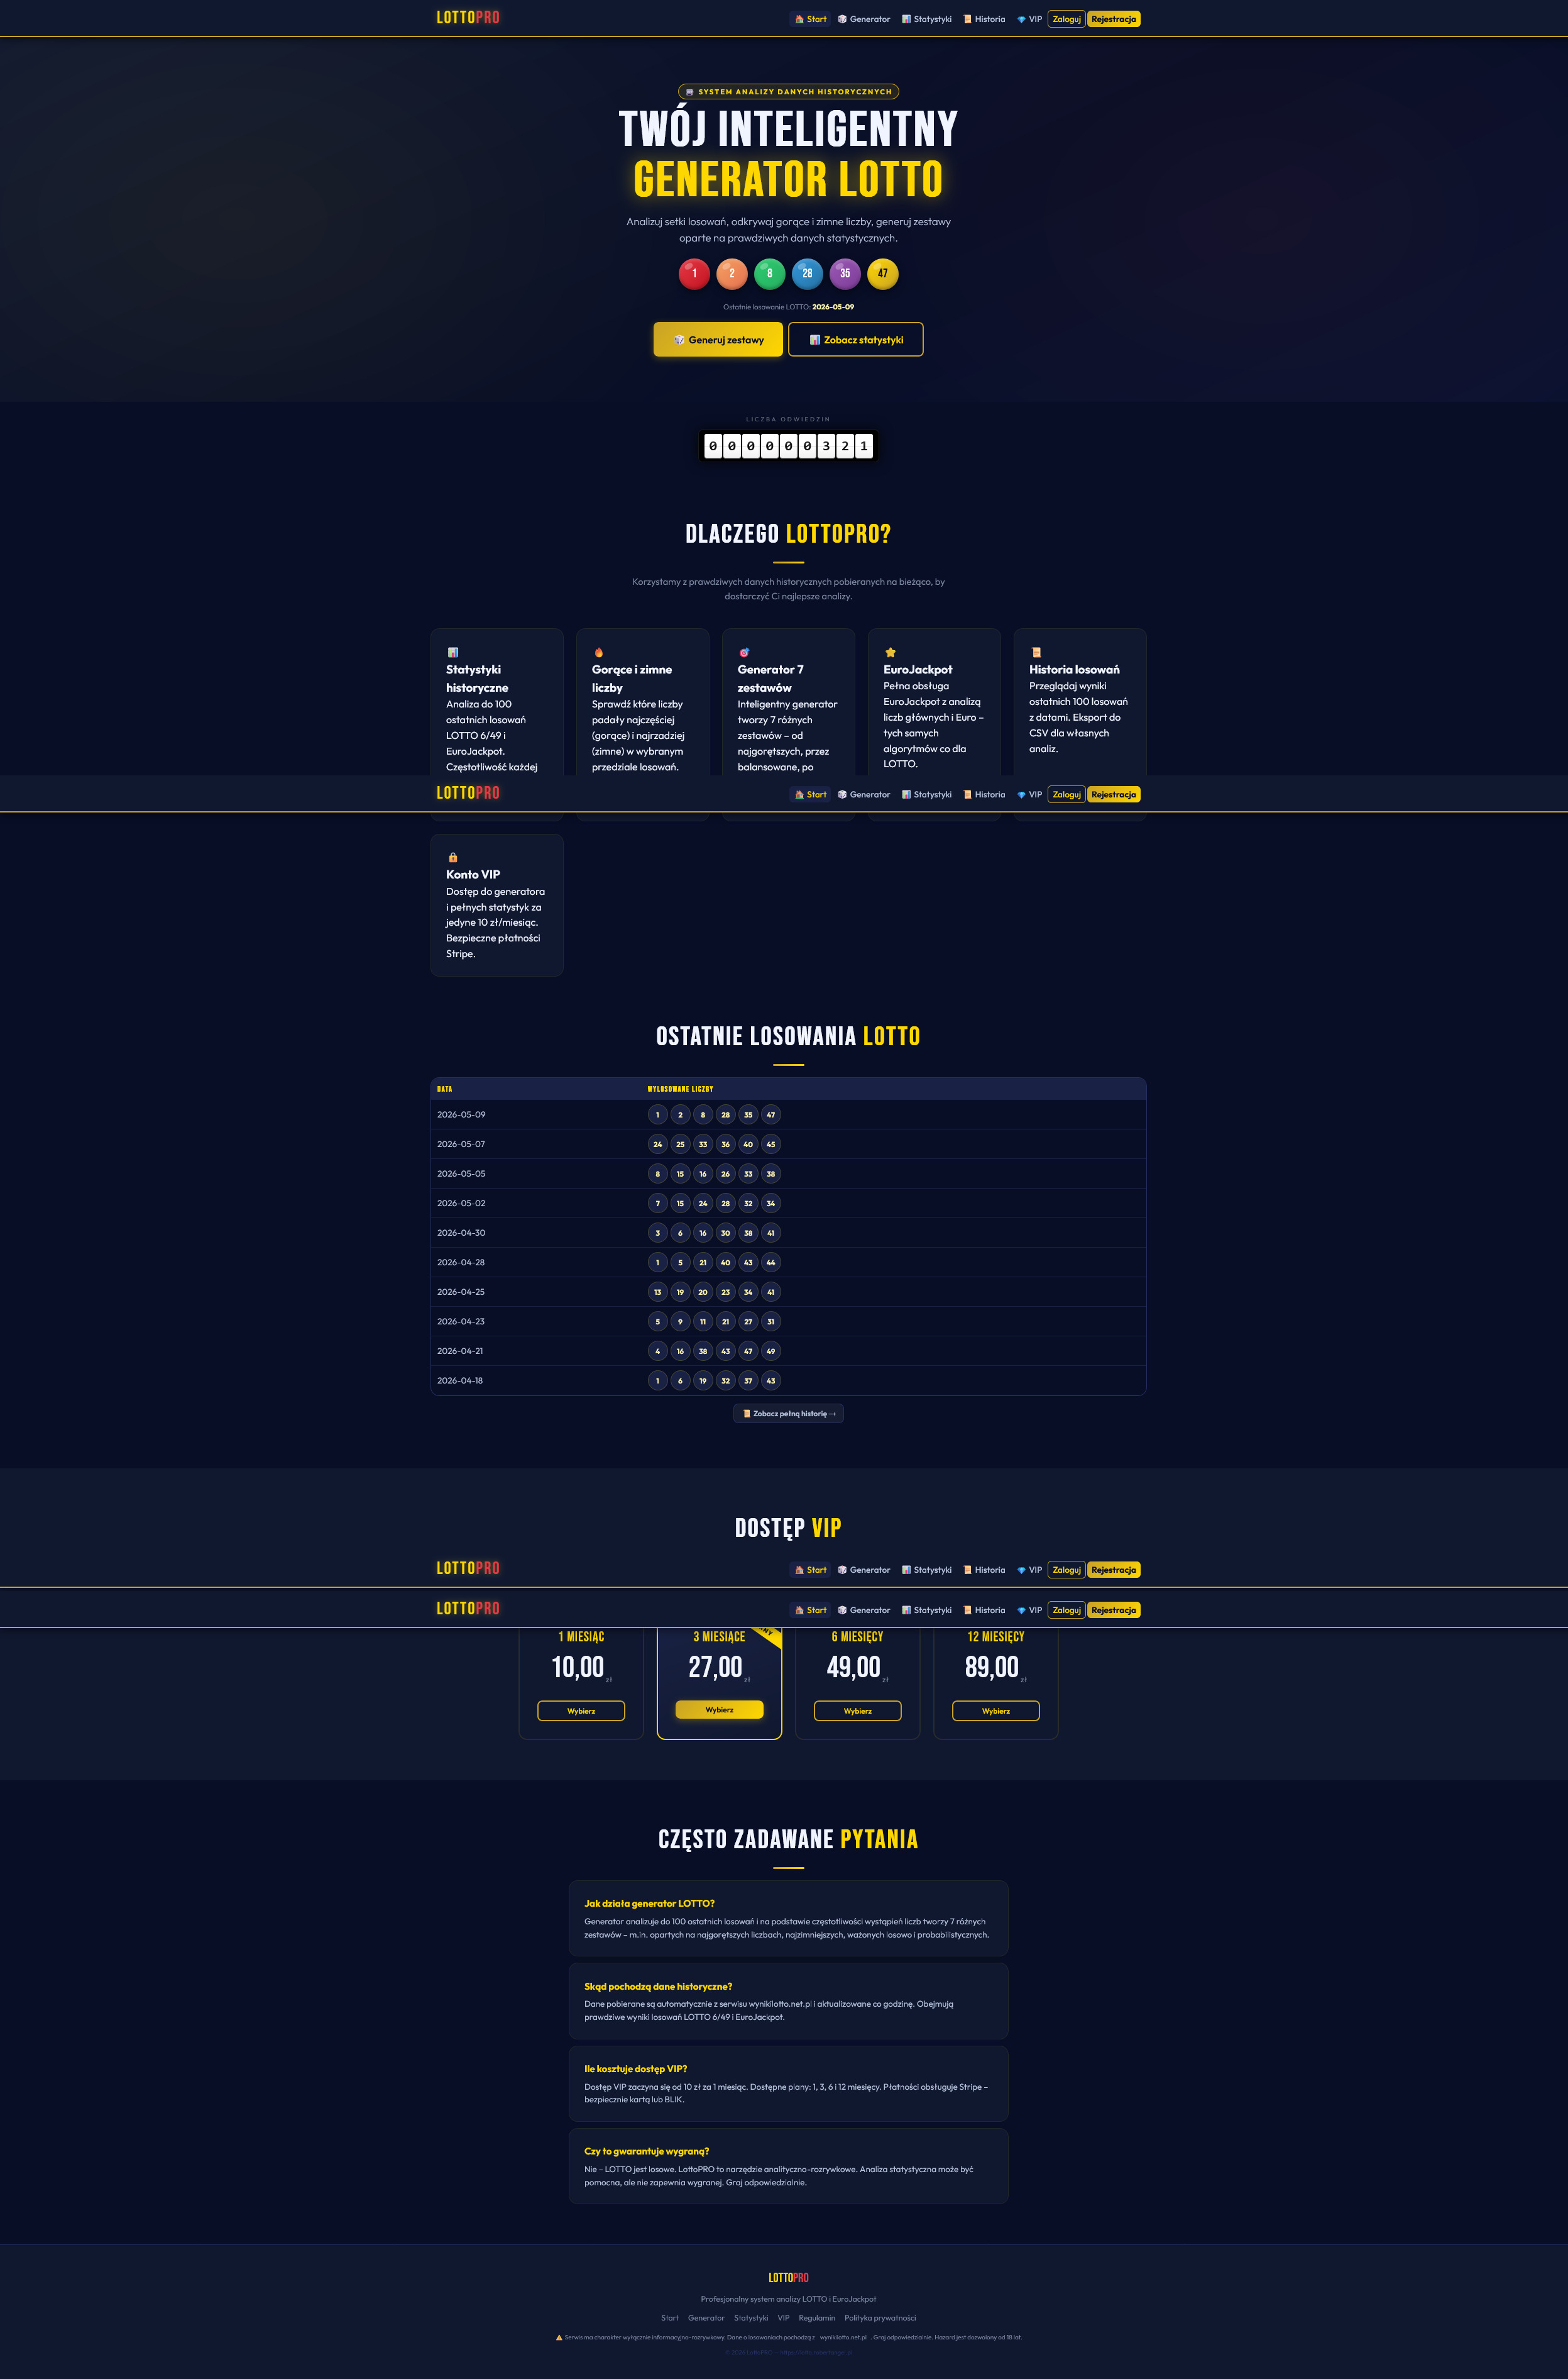This screenshot has width=1568, height=2379.
Task: Click the visit counter digits display
Action: [x=788, y=446]
